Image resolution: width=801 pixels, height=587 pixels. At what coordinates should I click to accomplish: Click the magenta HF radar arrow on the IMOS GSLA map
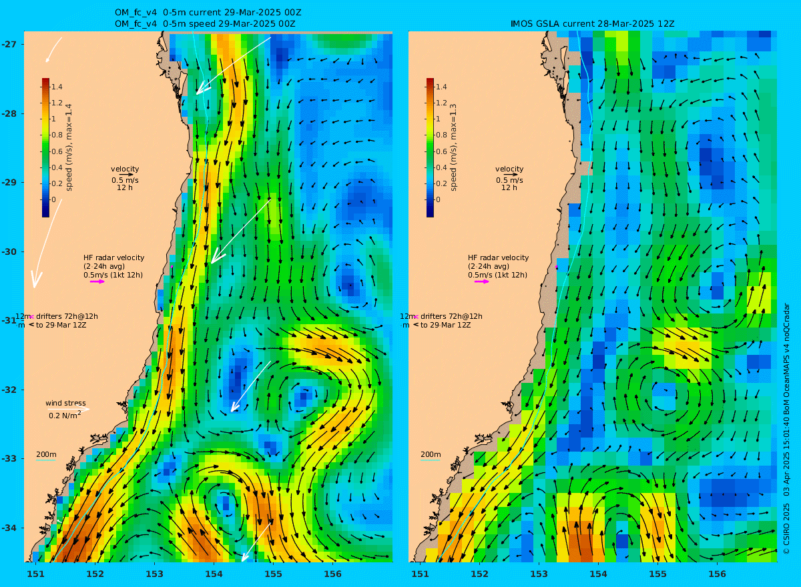482,281
